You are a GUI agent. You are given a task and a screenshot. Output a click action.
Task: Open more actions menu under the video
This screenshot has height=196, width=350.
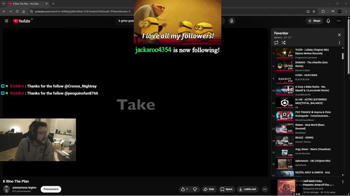click(265, 189)
